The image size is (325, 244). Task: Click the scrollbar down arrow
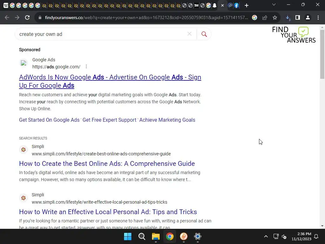pyautogui.click(x=322, y=226)
